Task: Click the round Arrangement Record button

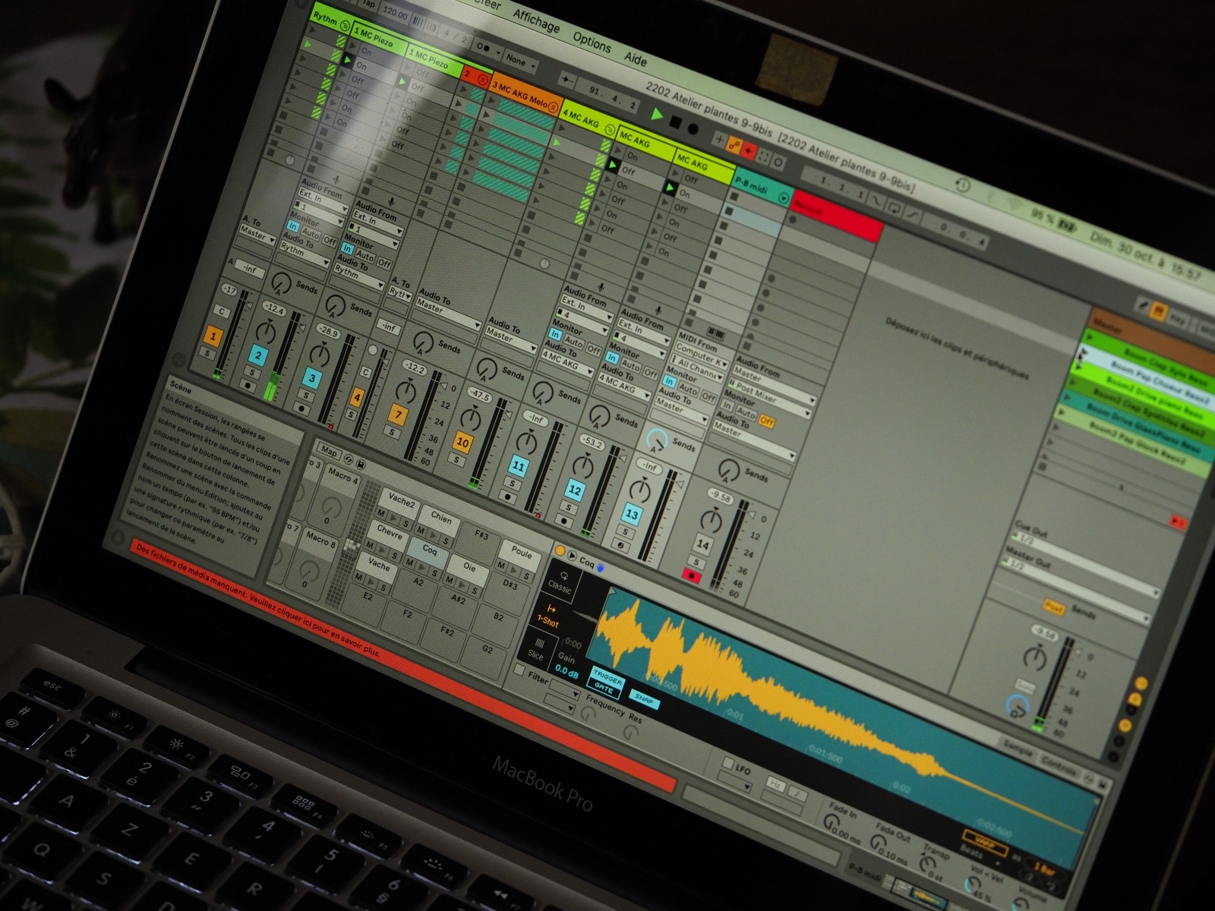Action: (693, 128)
